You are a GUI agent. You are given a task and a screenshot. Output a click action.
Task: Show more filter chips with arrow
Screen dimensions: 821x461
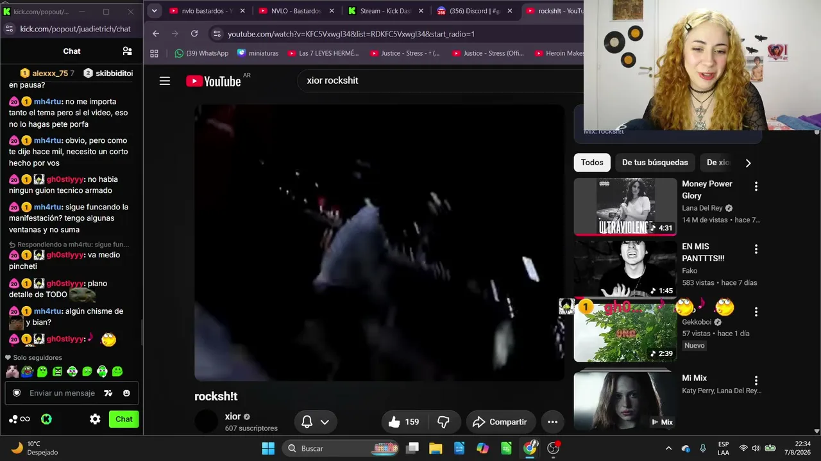pyautogui.click(x=748, y=163)
